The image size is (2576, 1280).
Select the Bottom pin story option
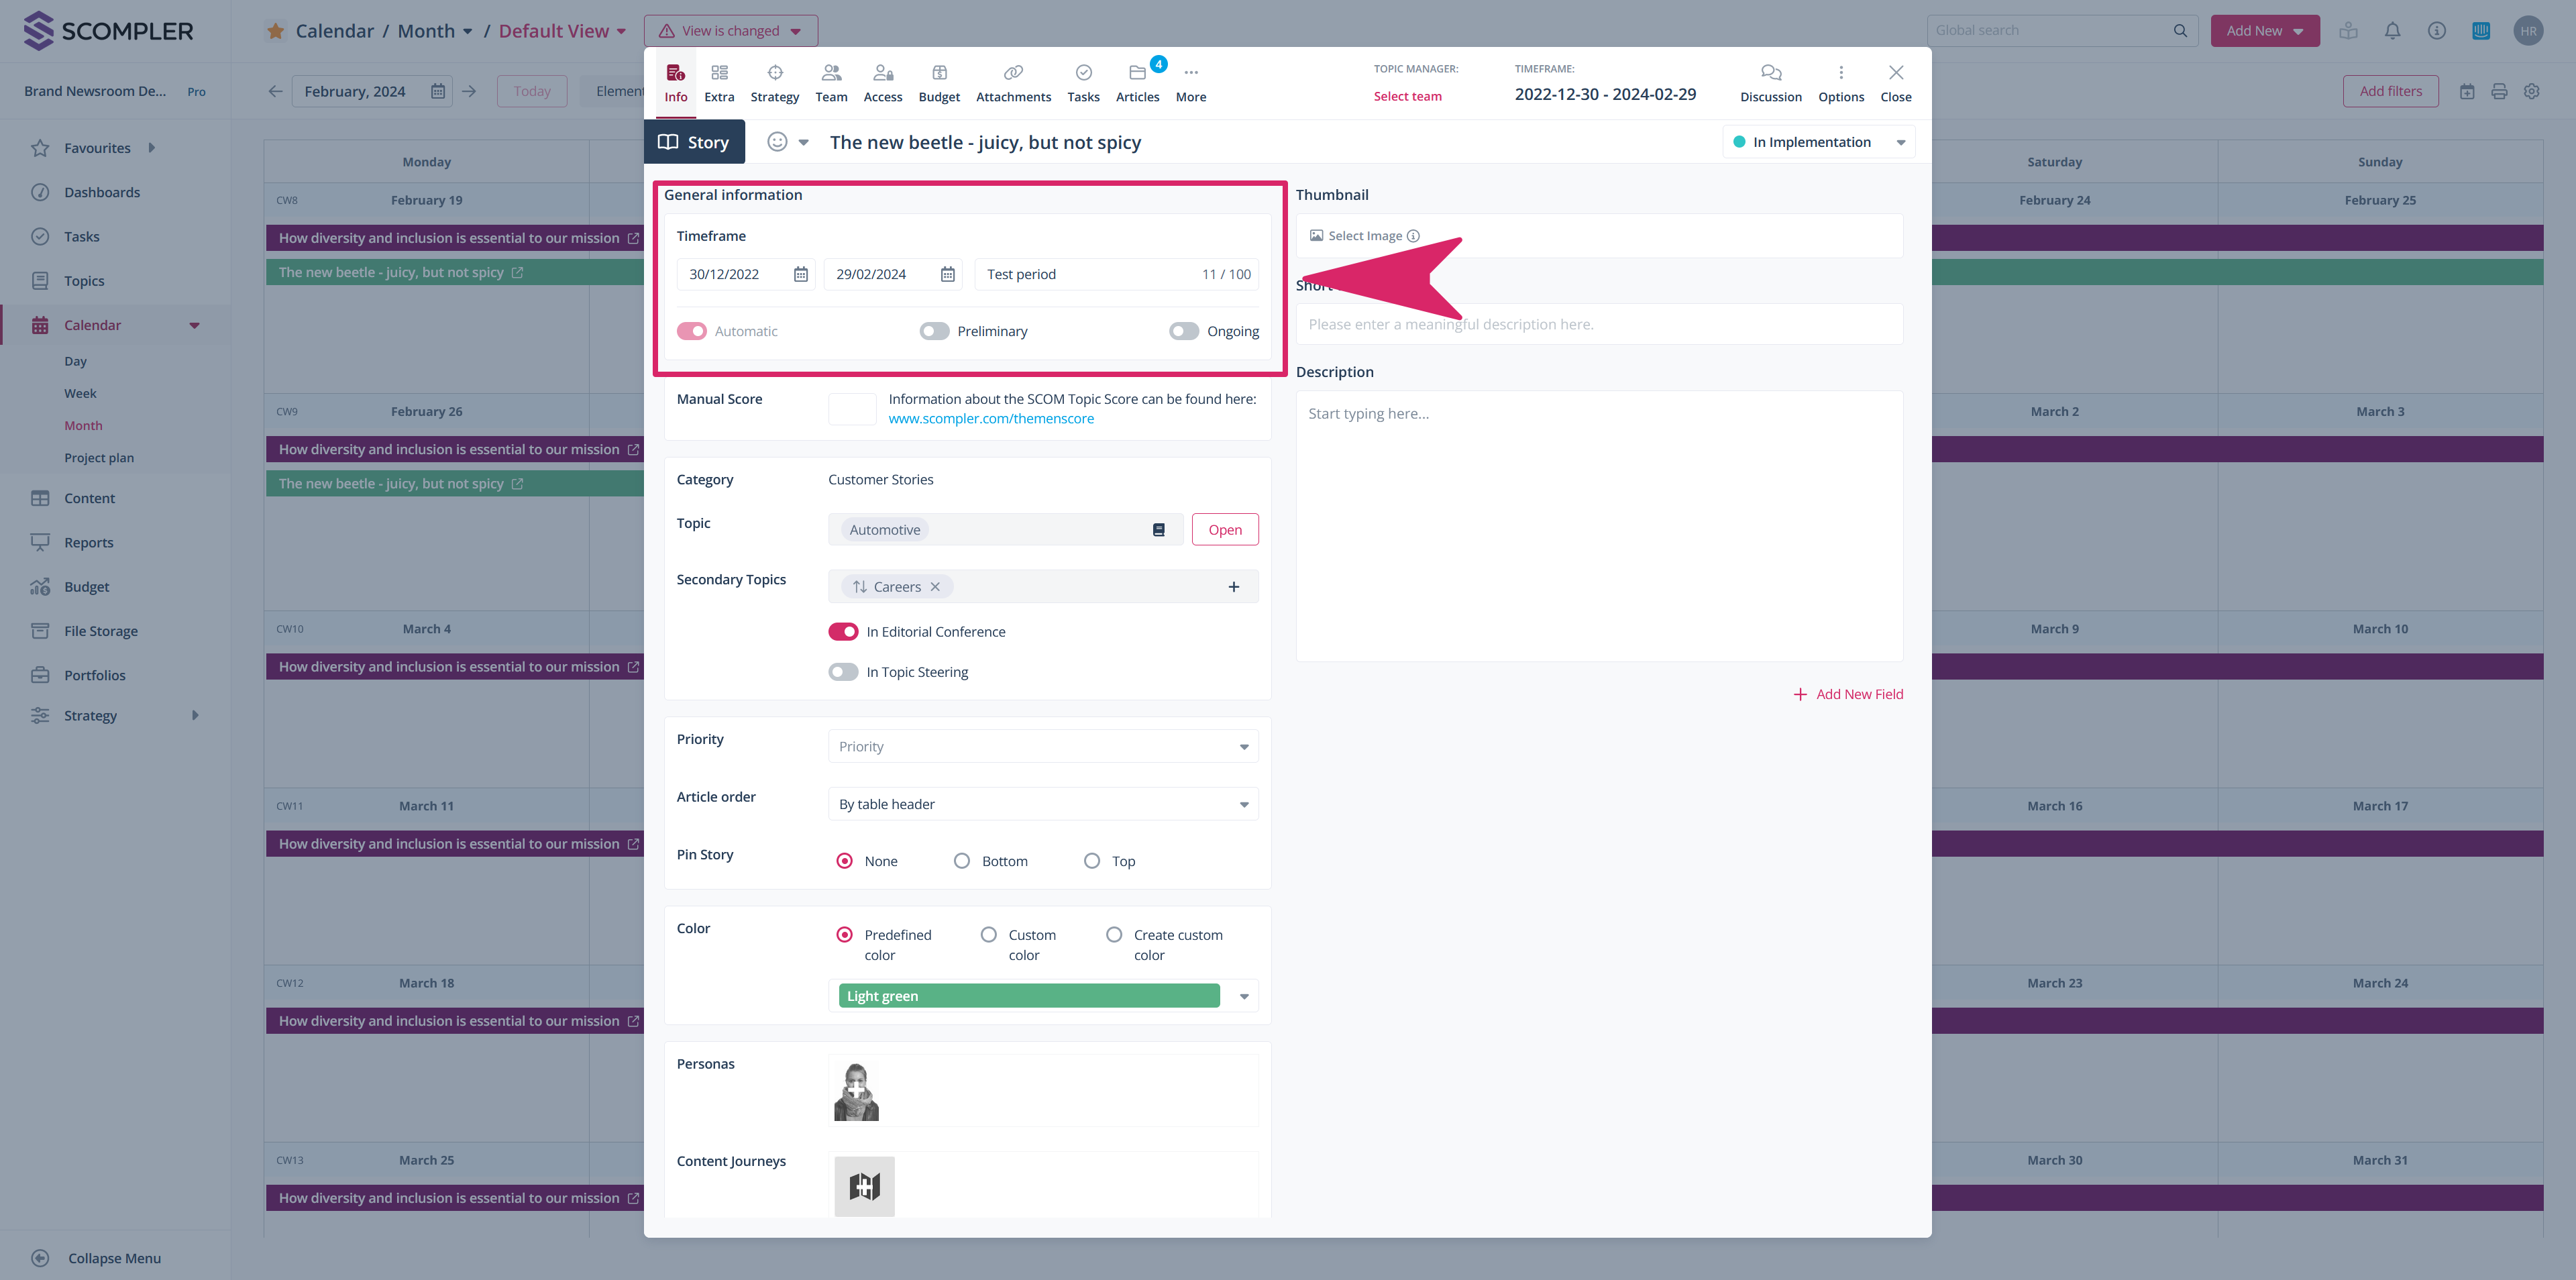(x=962, y=861)
